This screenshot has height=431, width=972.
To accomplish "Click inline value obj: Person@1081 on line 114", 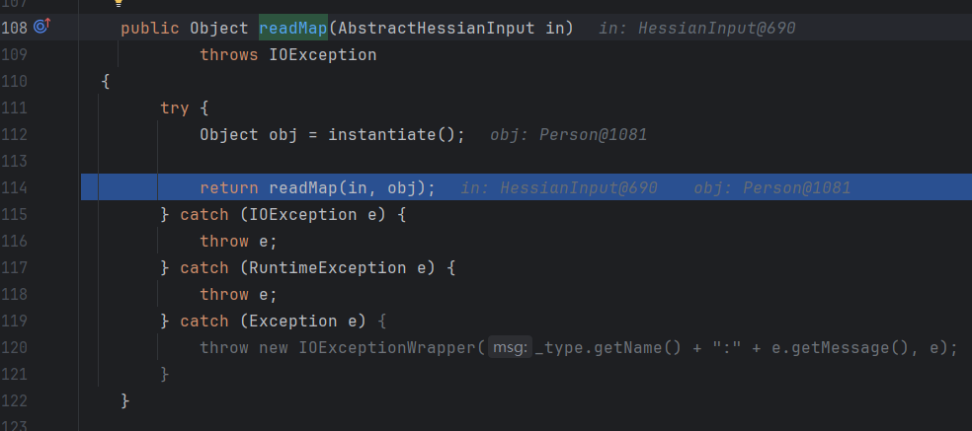I will [x=771, y=187].
